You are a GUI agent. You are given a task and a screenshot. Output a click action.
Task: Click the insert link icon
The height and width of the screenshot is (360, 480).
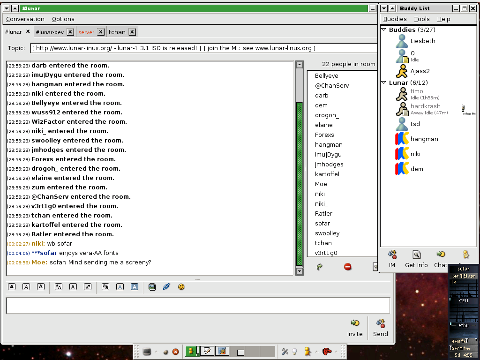coord(166,287)
